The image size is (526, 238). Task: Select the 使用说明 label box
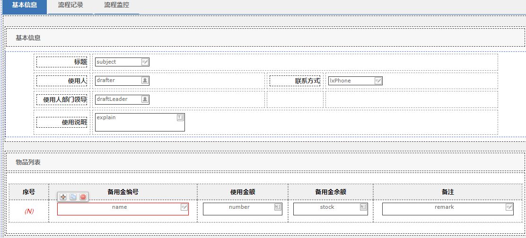tap(61, 123)
